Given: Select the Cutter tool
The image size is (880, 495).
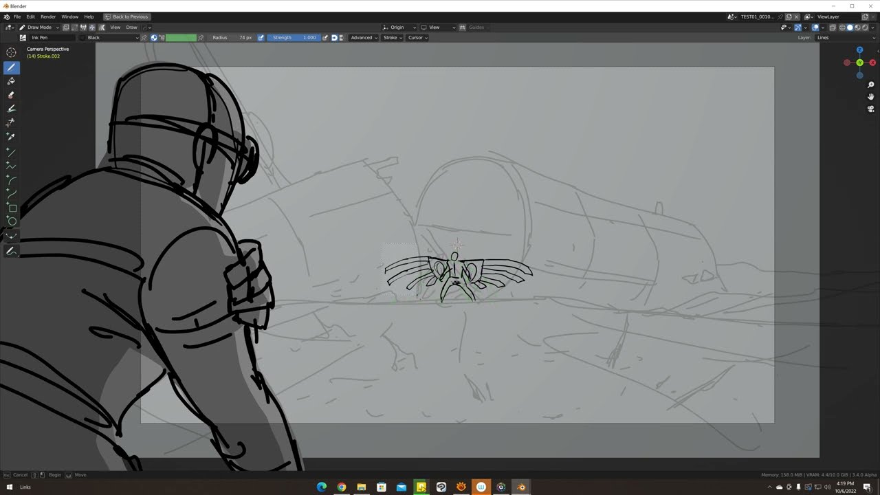Looking at the screenshot, I should tap(11, 123).
